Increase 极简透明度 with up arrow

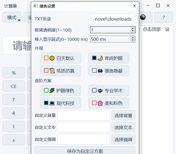point(133,28)
